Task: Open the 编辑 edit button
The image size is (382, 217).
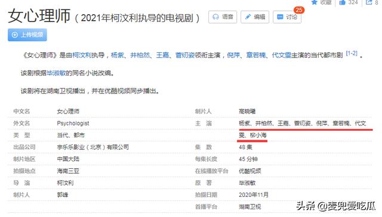Action: (x=255, y=17)
